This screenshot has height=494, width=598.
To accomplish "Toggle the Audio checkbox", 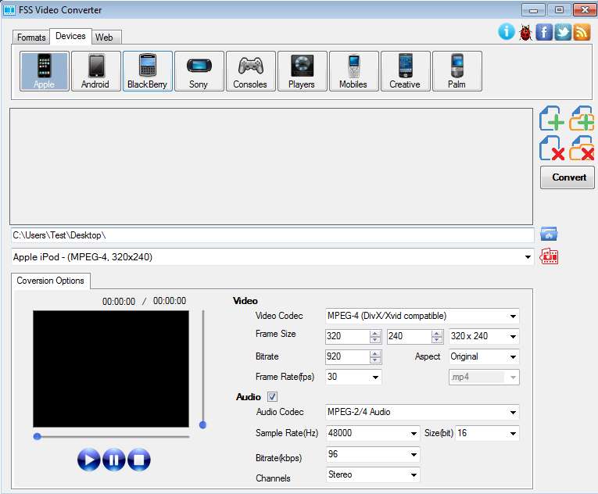I will tap(273, 397).
